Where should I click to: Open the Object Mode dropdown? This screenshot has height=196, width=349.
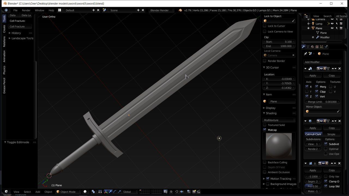pos(68,192)
